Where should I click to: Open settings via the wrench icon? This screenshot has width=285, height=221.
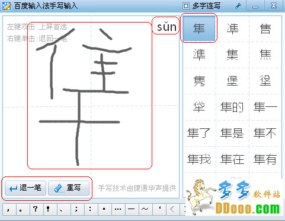238,6
